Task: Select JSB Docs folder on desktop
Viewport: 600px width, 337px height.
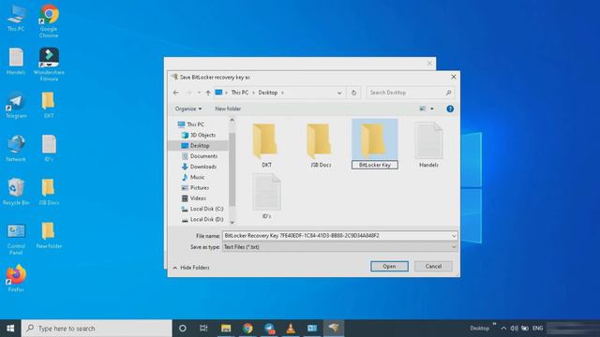Action: pos(49,192)
